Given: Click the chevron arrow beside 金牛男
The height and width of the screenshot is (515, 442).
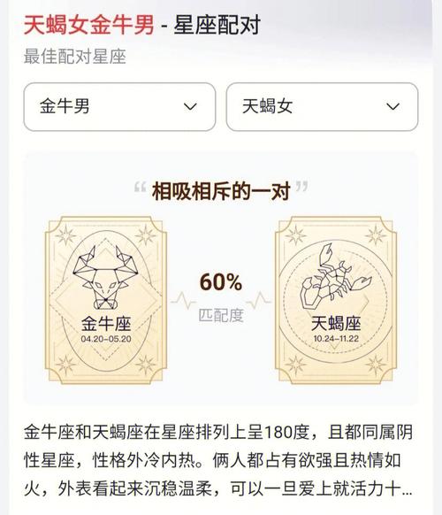Looking at the screenshot, I should click(x=190, y=107).
